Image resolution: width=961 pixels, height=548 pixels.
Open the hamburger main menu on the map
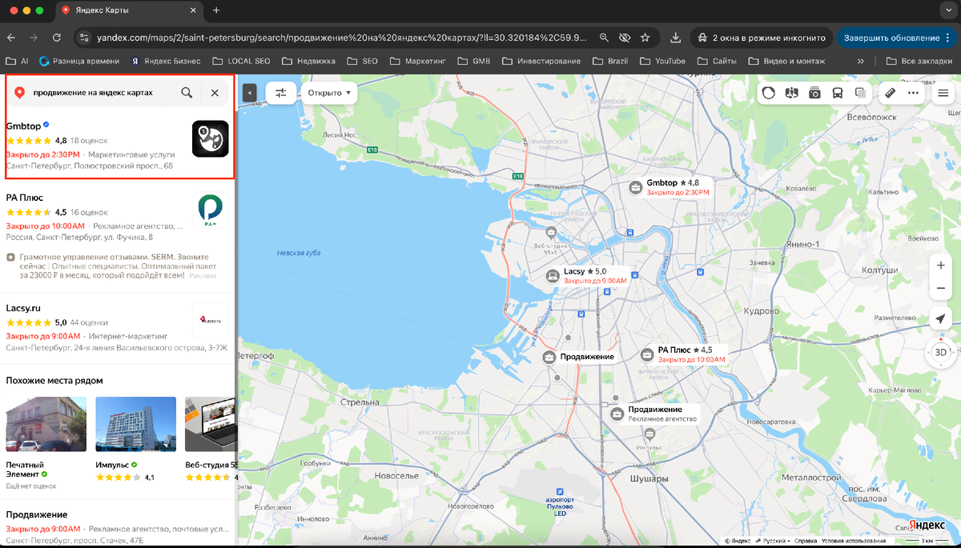tap(943, 93)
